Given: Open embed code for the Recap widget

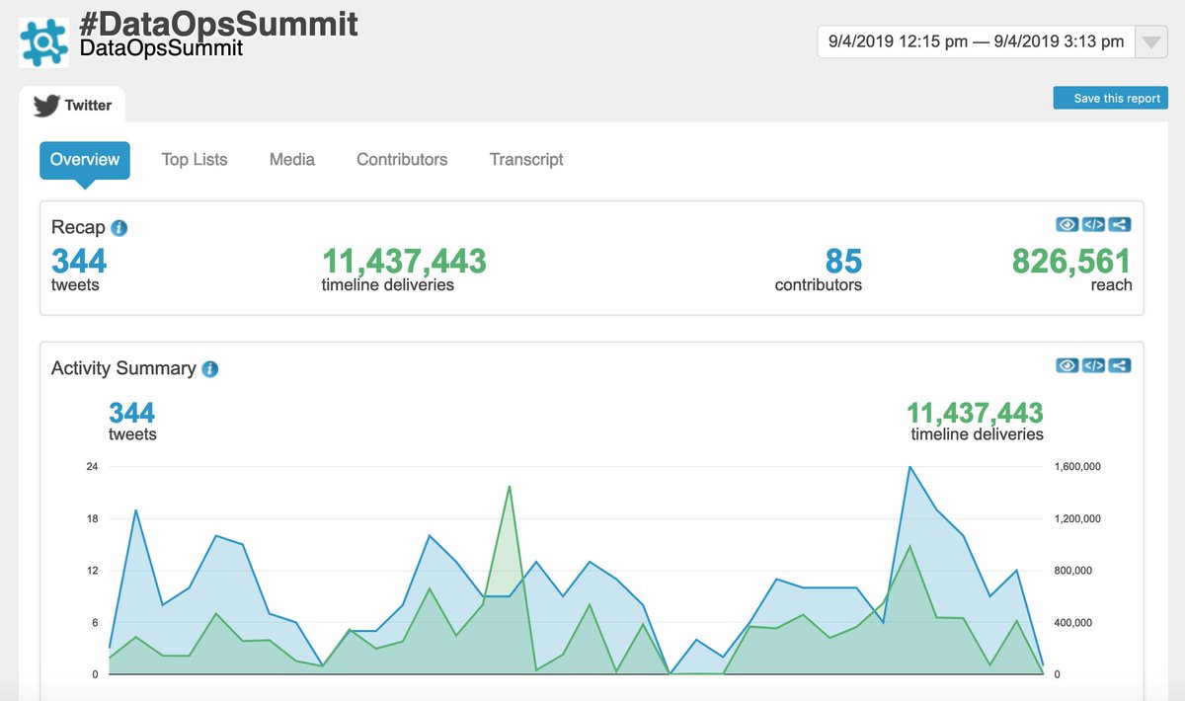Looking at the screenshot, I should (x=1092, y=224).
